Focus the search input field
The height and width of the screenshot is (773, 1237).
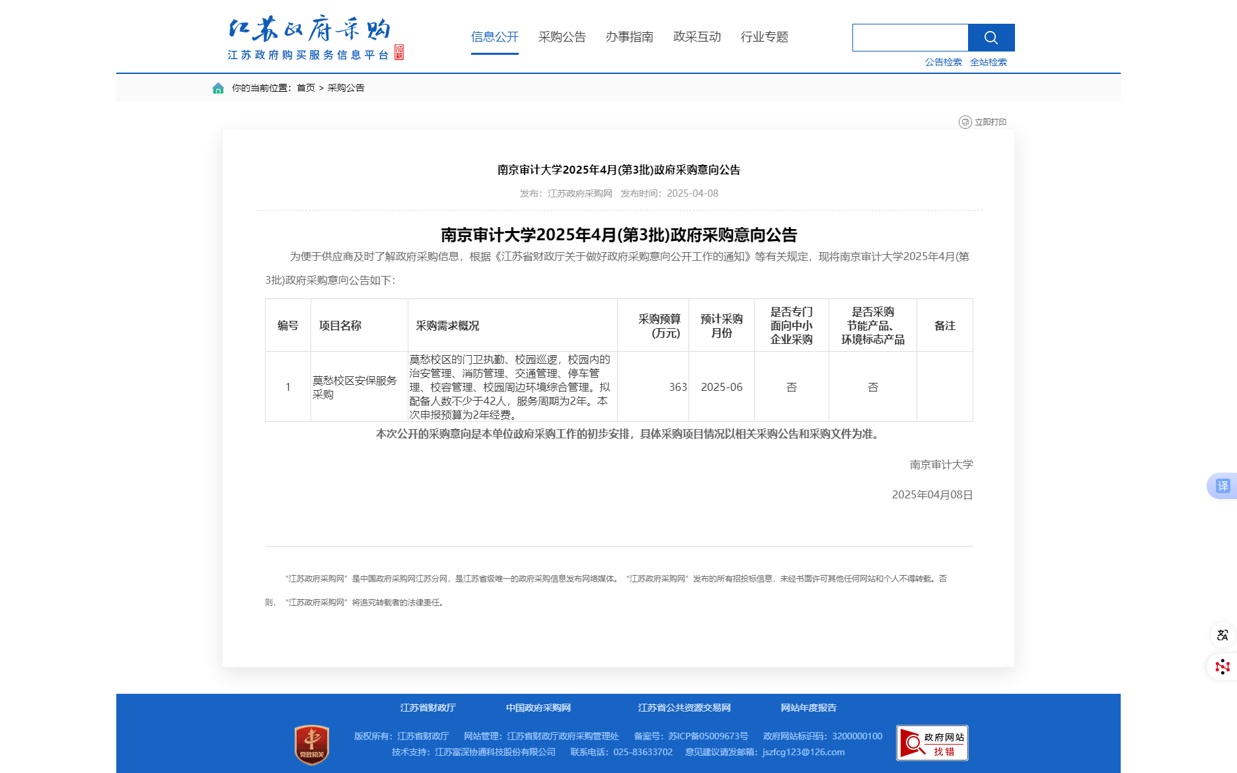pos(911,38)
